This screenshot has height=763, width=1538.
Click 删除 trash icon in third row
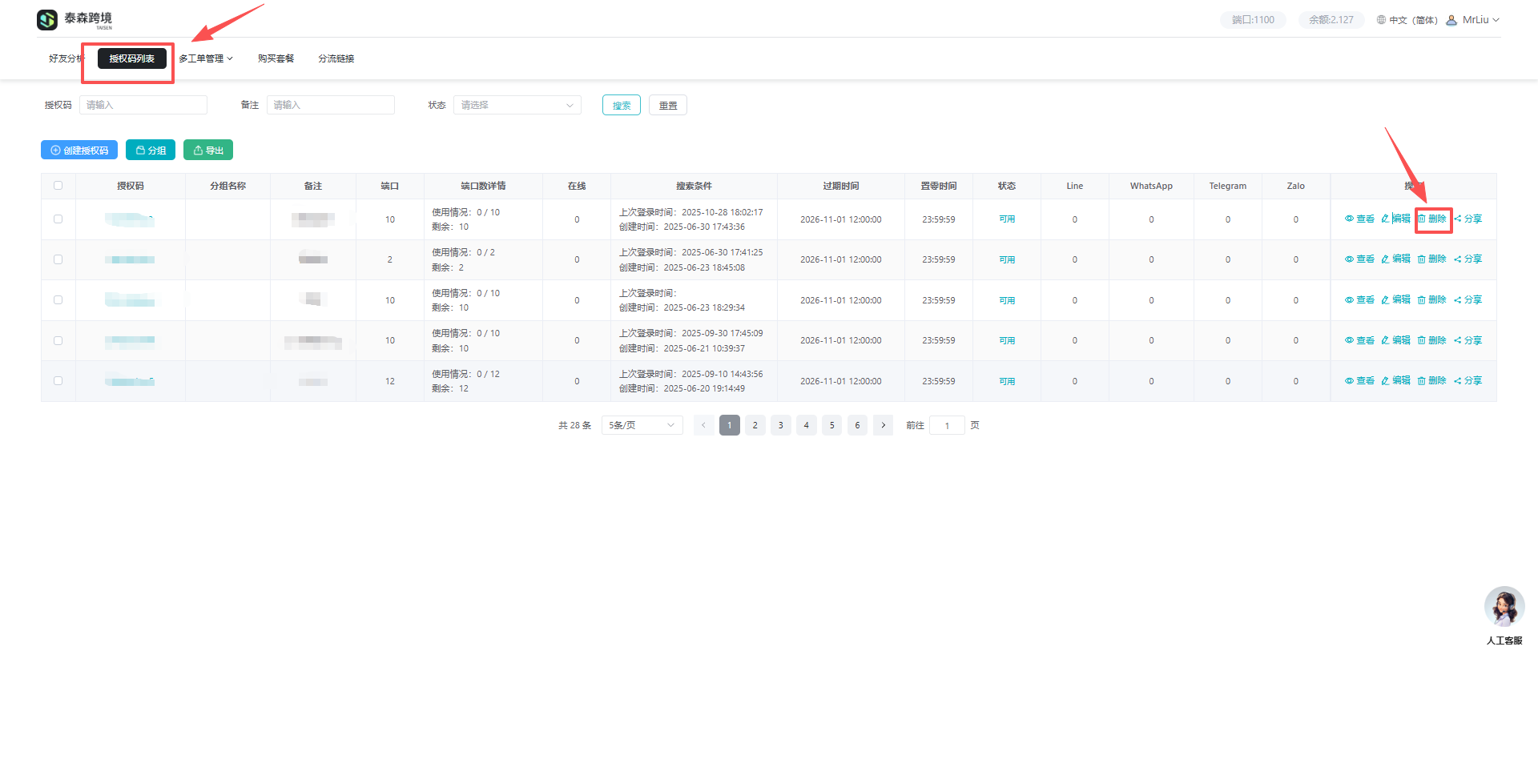(1421, 300)
